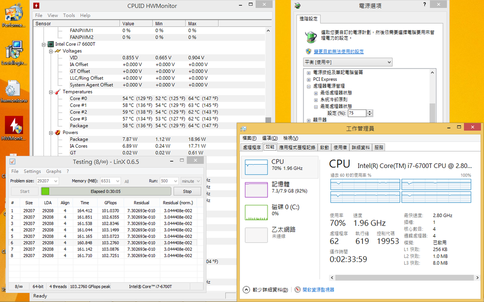
Task: Click the resource monitor gauge icon
Action: [298, 290]
